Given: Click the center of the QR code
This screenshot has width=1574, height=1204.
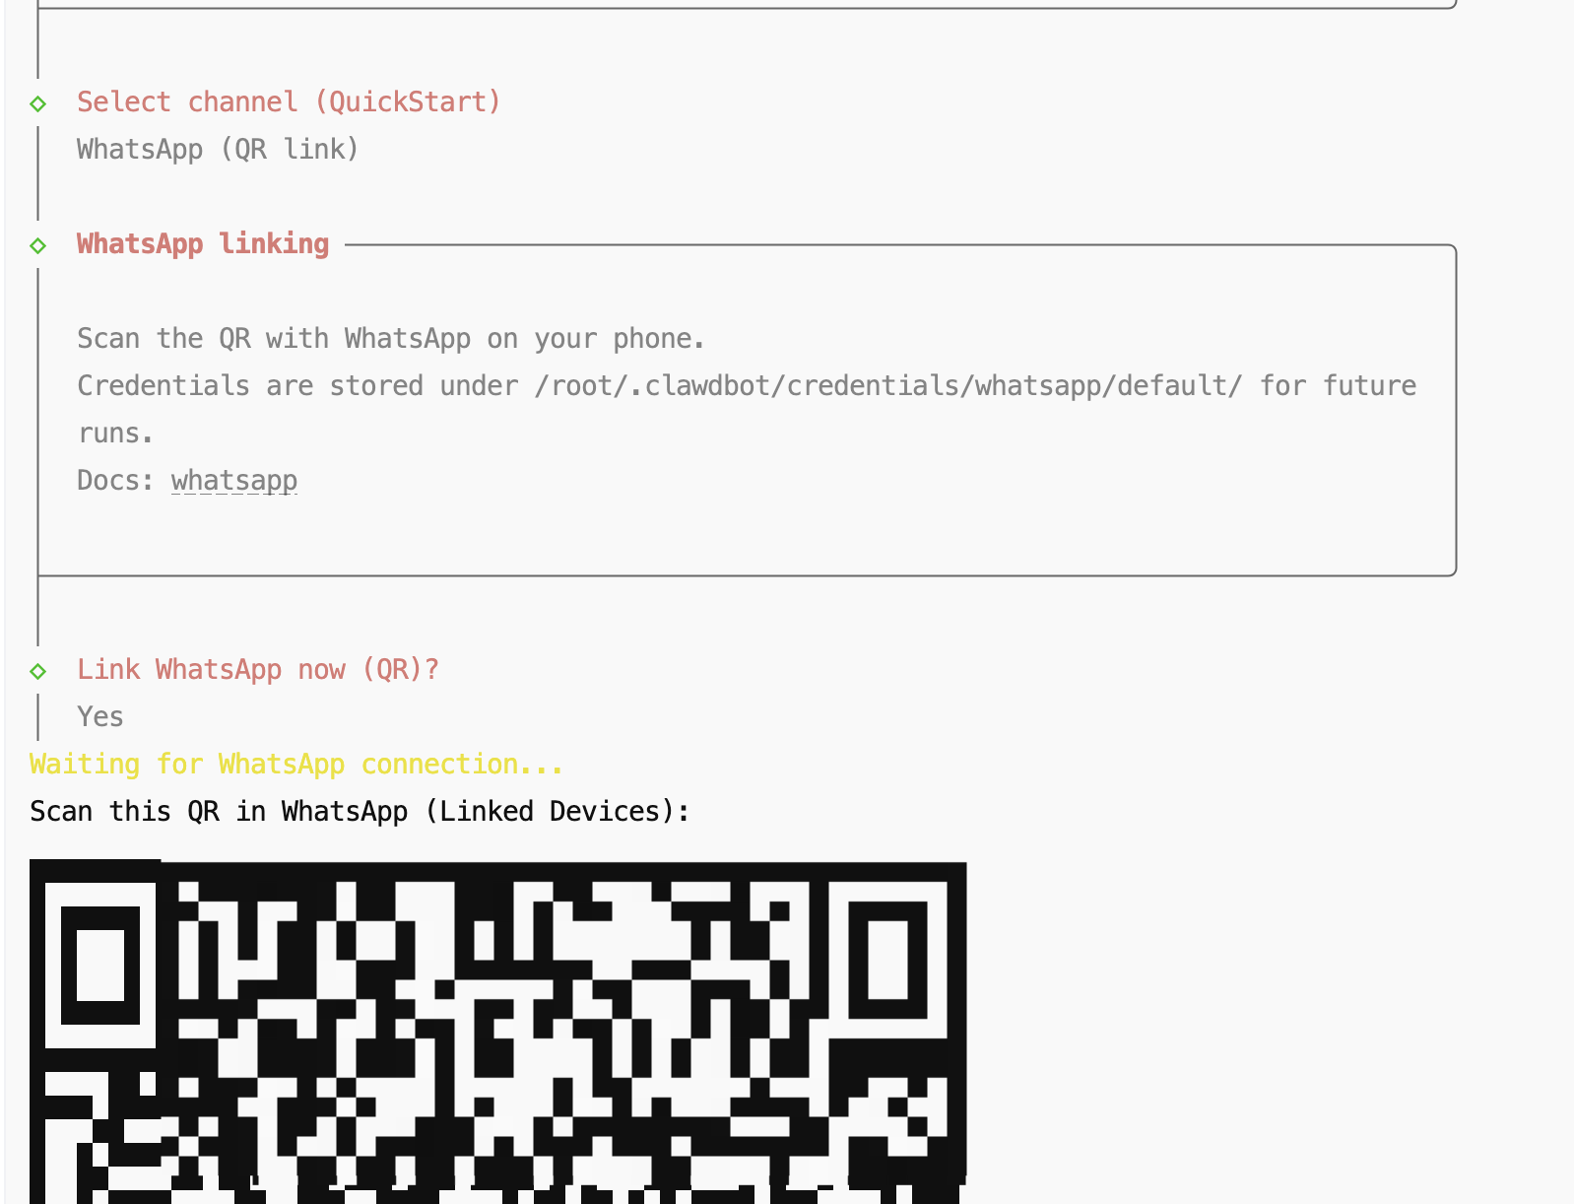Looking at the screenshot, I should (x=497, y=1033).
